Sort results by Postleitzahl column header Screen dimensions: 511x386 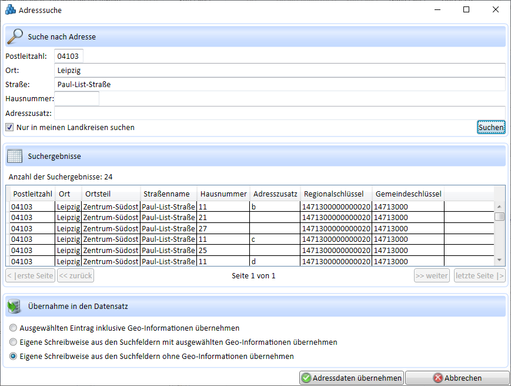coord(33,194)
